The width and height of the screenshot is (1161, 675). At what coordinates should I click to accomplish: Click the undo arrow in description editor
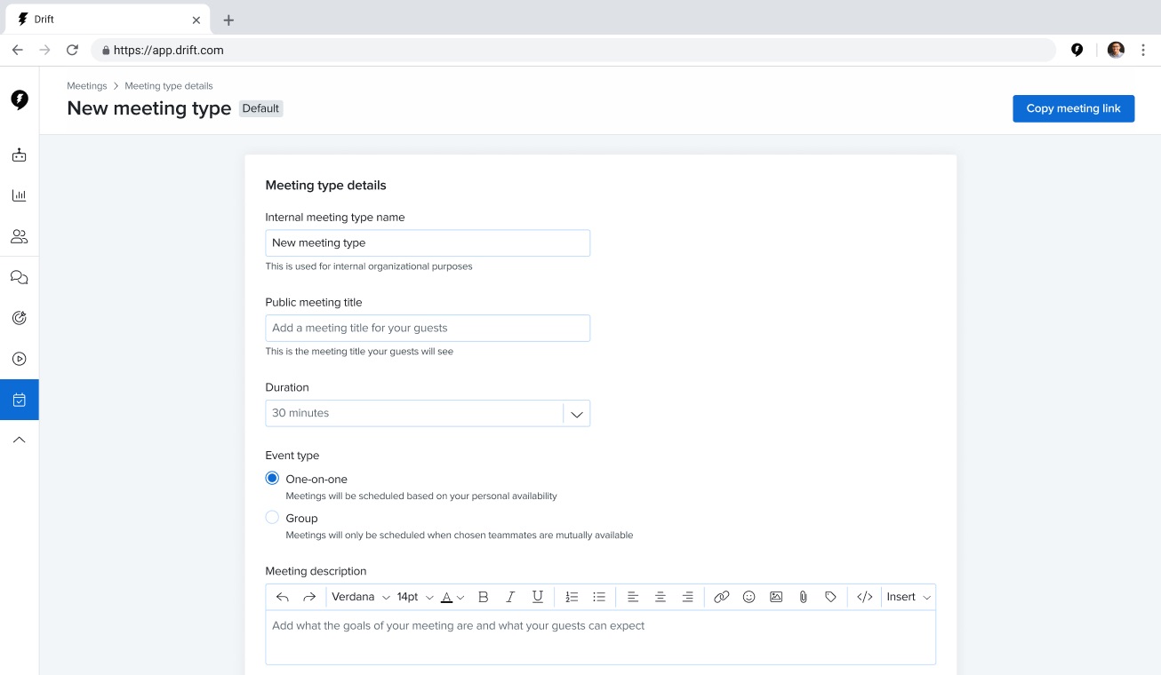pyautogui.click(x=283, y=597)
